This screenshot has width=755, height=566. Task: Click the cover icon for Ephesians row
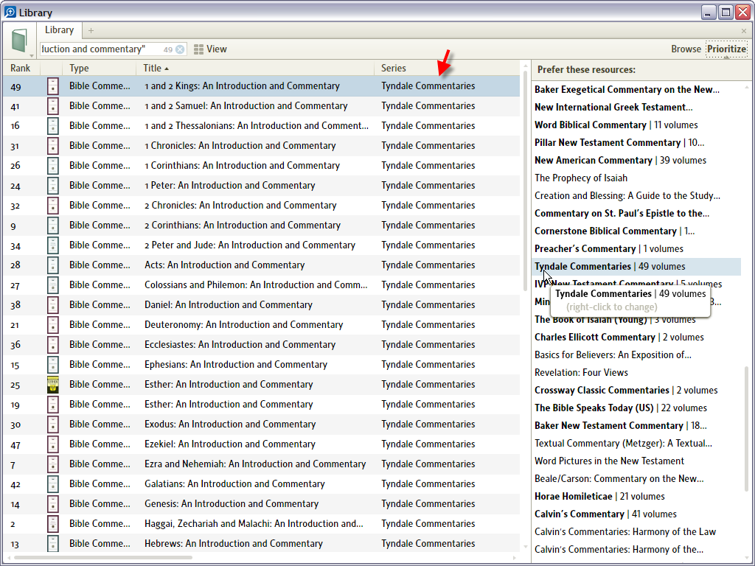click(x=52, y=365)
